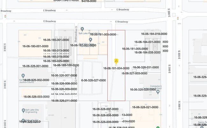Viewport: 207px width, 128px height.
Task: Click the green marker at the bottom edge
Action: (158, 127)
